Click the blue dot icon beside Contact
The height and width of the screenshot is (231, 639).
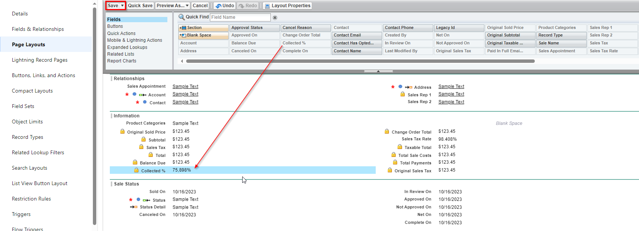(145, 102)
